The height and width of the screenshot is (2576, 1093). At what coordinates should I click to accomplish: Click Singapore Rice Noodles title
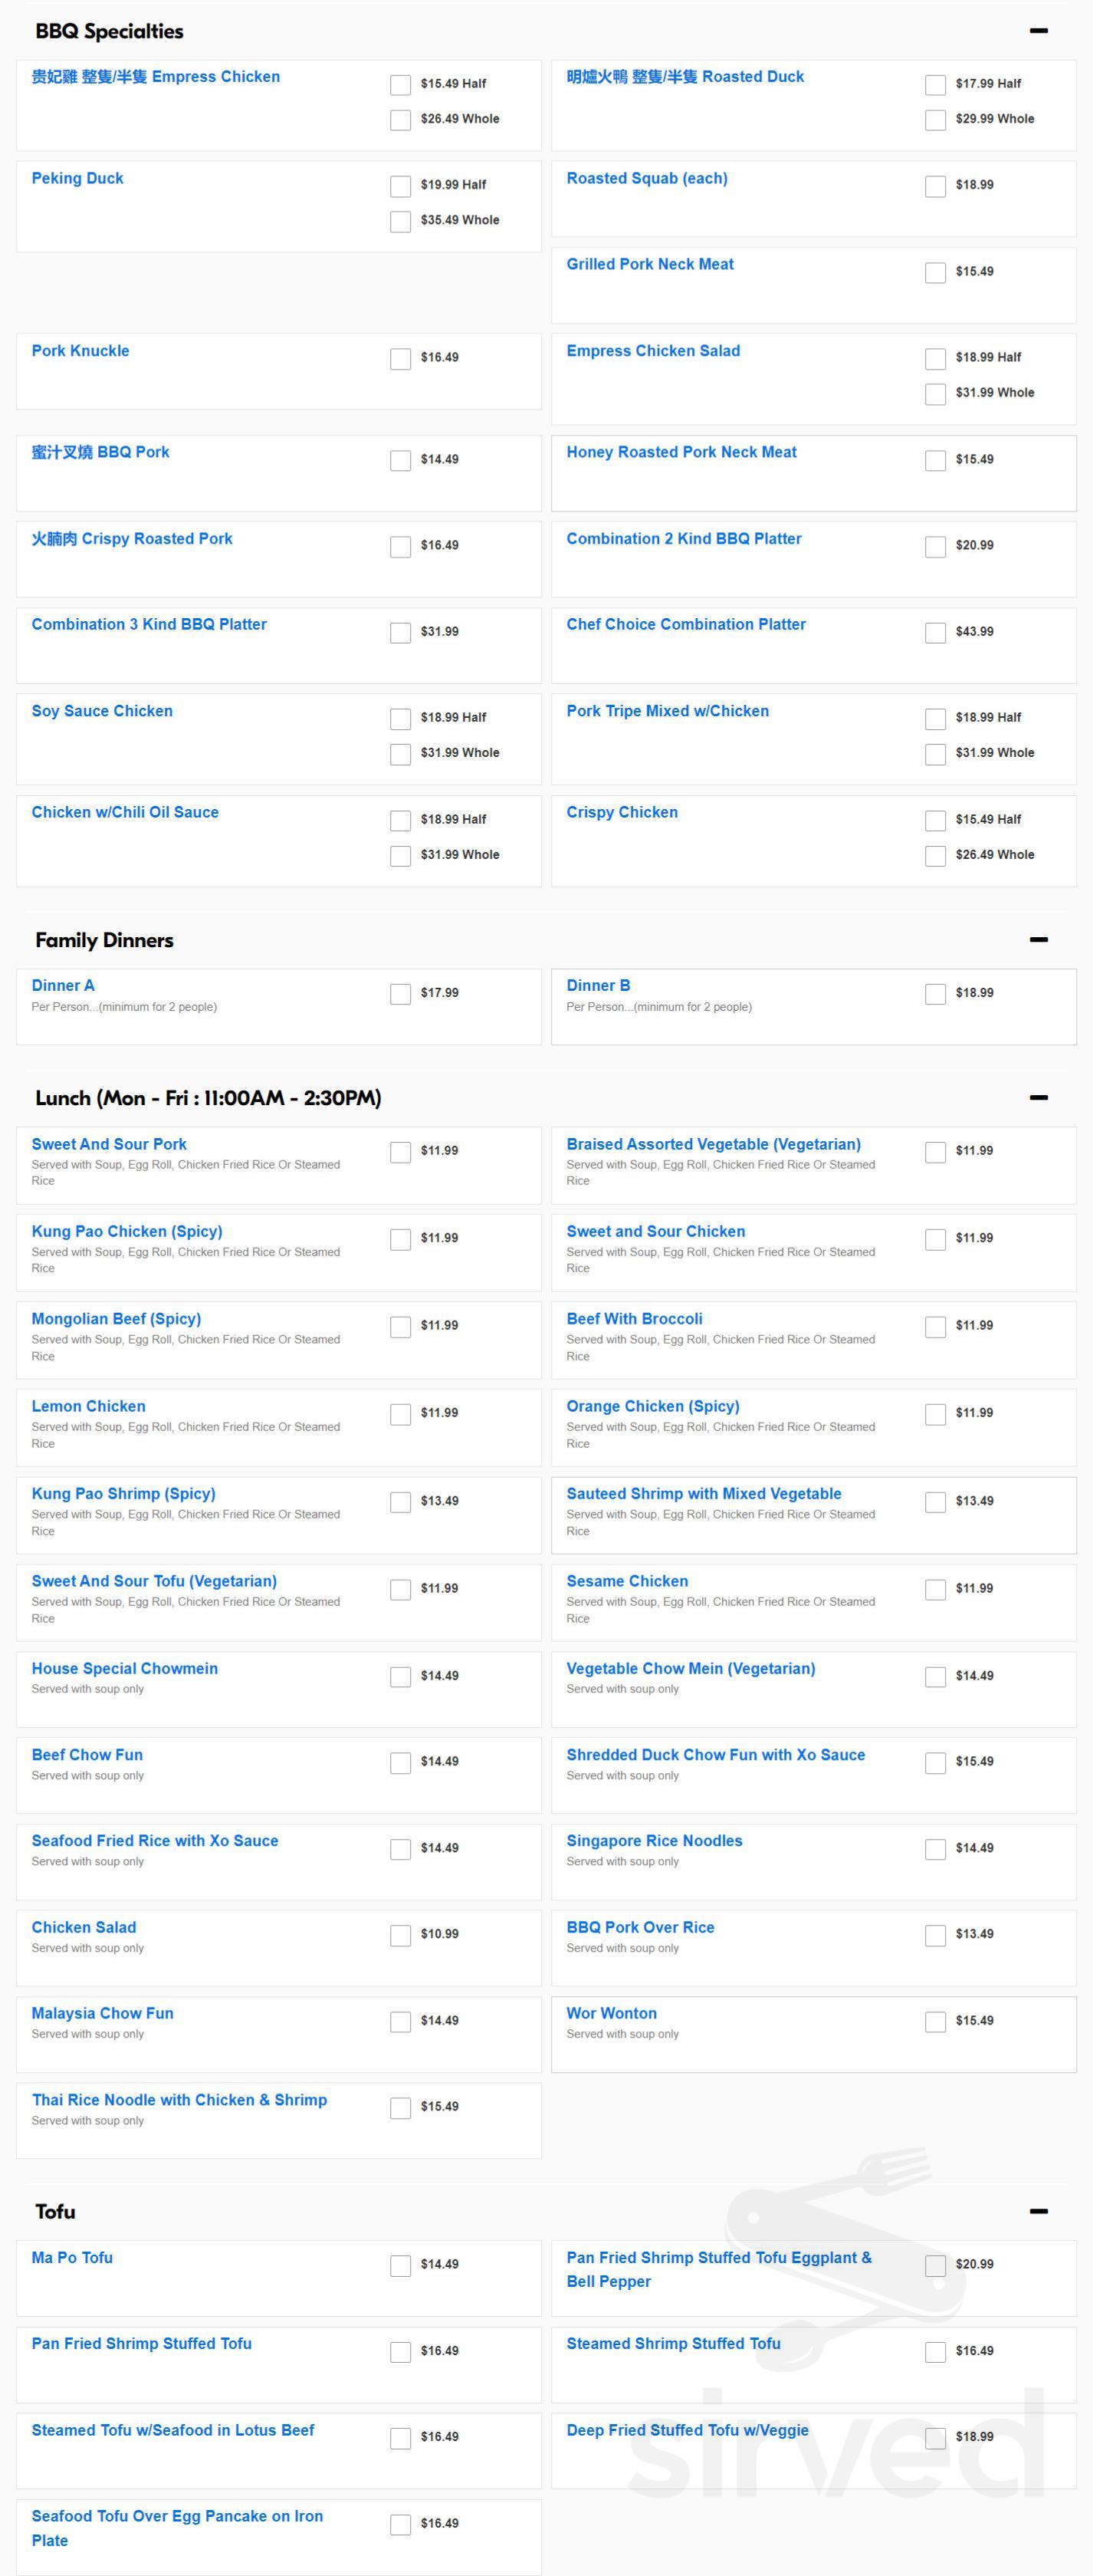click(x=653, y=1841)
